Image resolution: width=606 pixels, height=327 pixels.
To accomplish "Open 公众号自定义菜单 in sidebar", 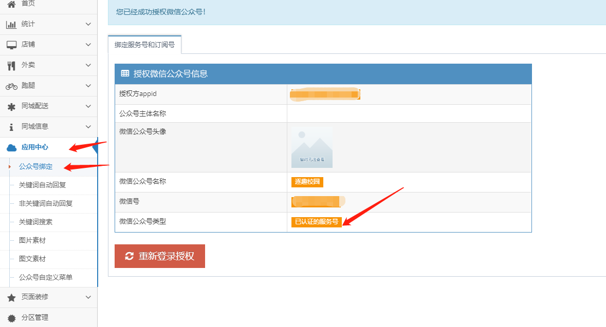I will (46, 277).
